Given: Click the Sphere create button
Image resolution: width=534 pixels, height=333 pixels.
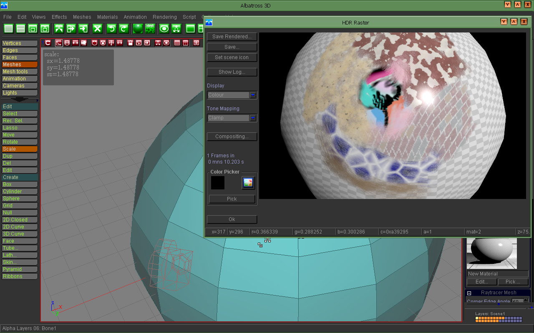Looking at the screenshot, I should pos(20,199).
